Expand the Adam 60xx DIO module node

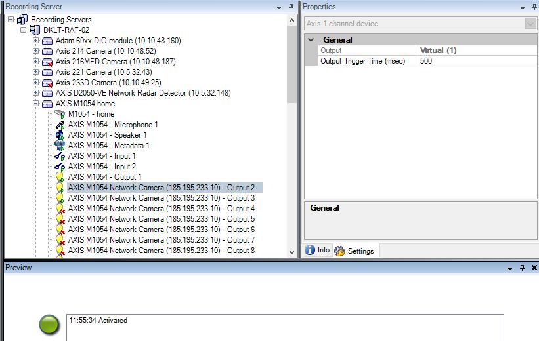36,41
